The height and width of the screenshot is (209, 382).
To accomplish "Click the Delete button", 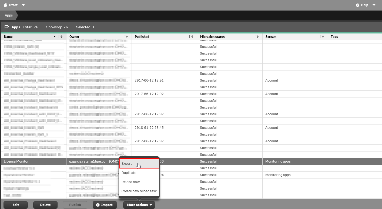I will (45, 205).
